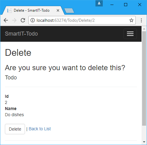147x145 pixels.
Task: Close the browser window
Action: (140, 5)
